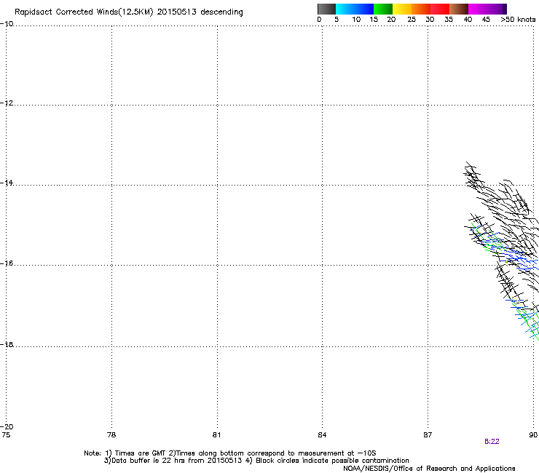This screenshot has height=473, width=539.
Task: Click the longitude label '81'
Action: [216, 435]
